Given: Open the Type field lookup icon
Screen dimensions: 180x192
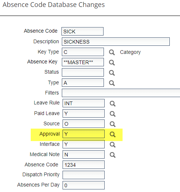Looking at the screenshot, I should point(112,83).
